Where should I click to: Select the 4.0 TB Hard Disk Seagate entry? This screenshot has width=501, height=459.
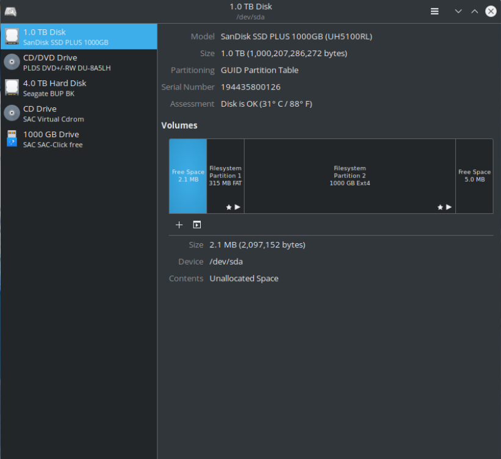tap(79, 88)
